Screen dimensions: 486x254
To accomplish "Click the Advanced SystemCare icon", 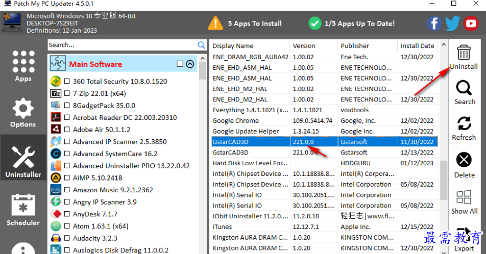I will tap(56, 154).
